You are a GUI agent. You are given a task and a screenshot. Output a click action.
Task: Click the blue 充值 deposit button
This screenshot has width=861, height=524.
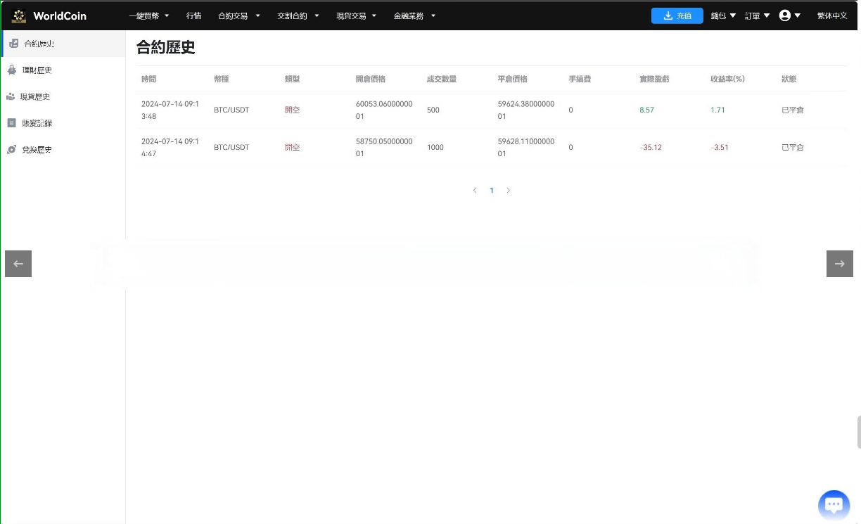tap(677, 15)
